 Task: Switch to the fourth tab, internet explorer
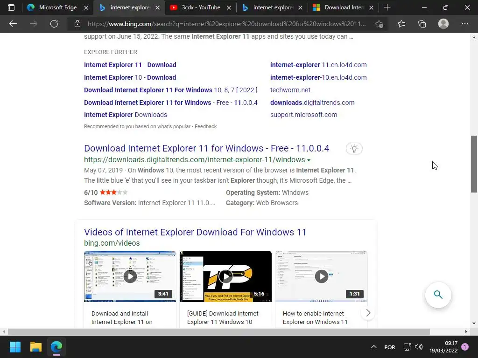tap(272, 7)
